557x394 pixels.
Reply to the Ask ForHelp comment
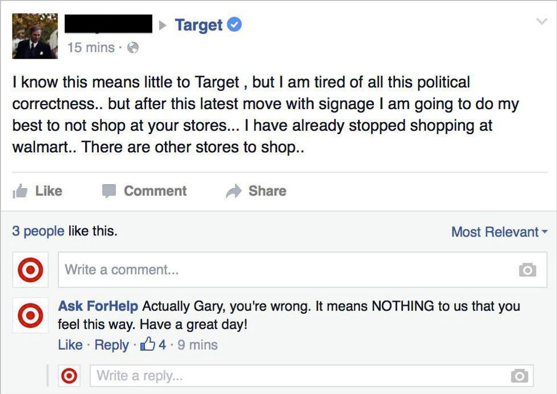[111, 345]
